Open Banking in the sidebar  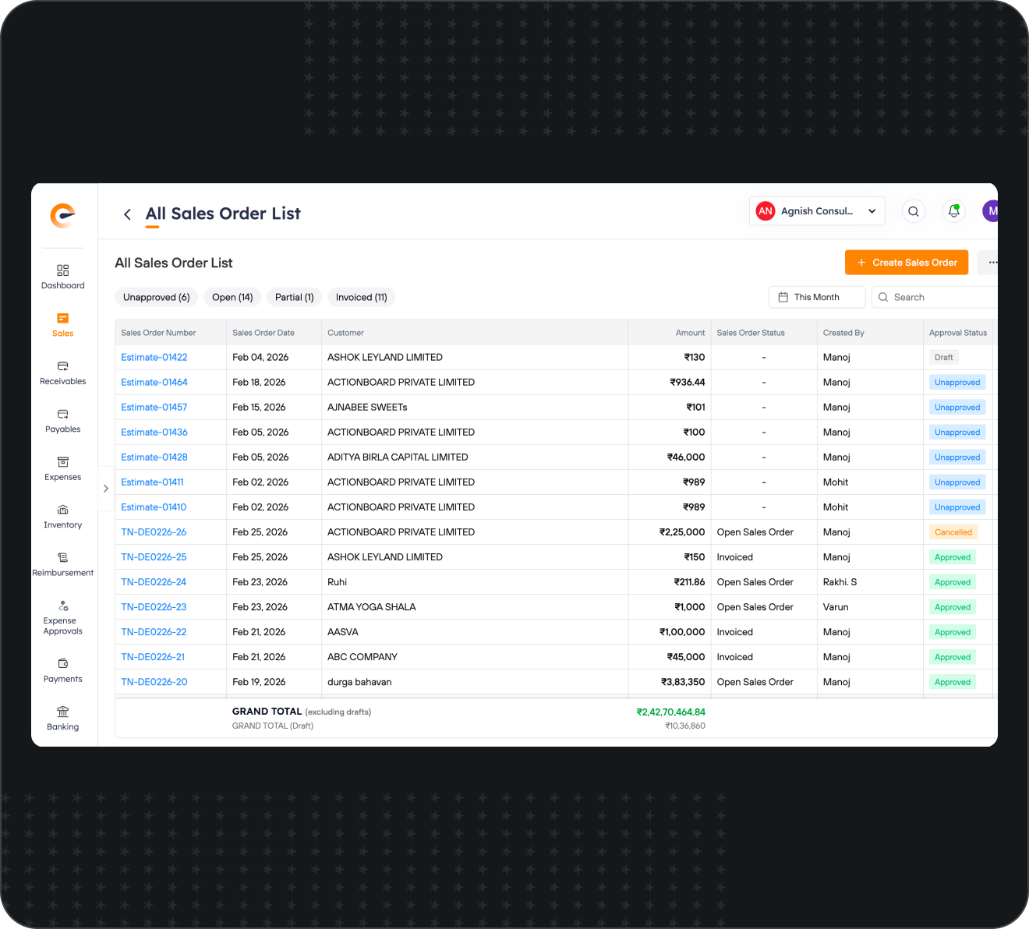63,718
